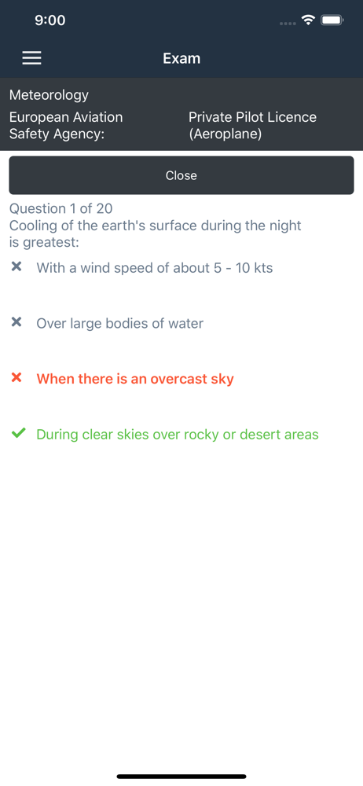Choose 'During clear skies over rocky or desert areas'
This screenshot has height=786, width=363.
coord(178,434)
